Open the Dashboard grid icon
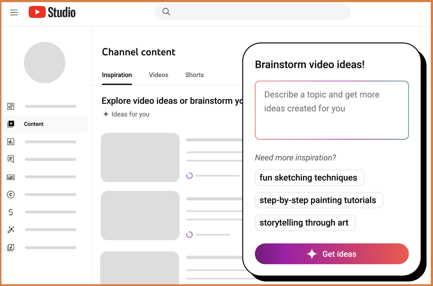Image resolution: width=433 pixels, height=286 pixels. pyautogui.click(x=11, y=106)
